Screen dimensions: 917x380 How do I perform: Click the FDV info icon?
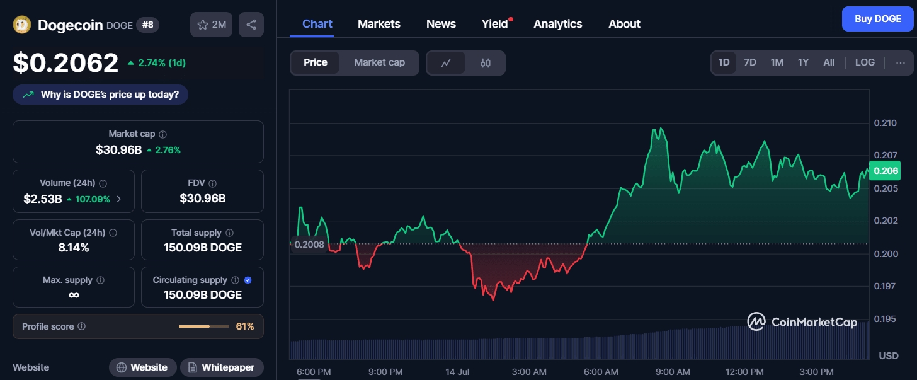212,183
